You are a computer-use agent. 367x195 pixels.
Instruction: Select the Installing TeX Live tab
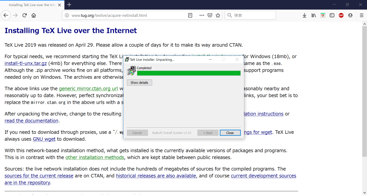pyautogui.click(x=31, y=5)
